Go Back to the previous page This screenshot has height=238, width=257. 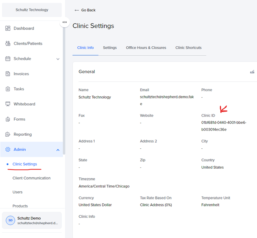pyautogui.click(x=85, y=10)
